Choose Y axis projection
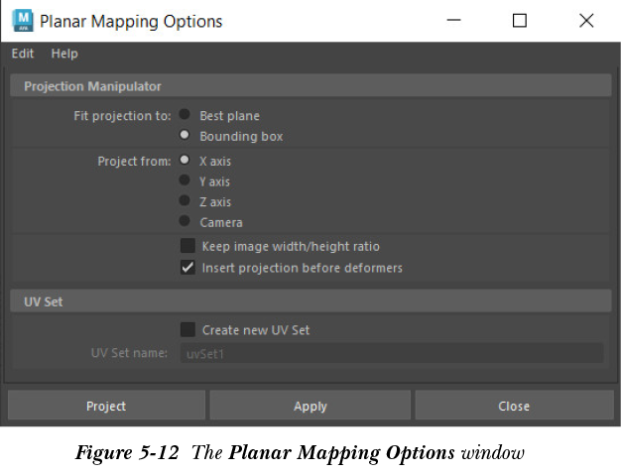 point(186,180)
